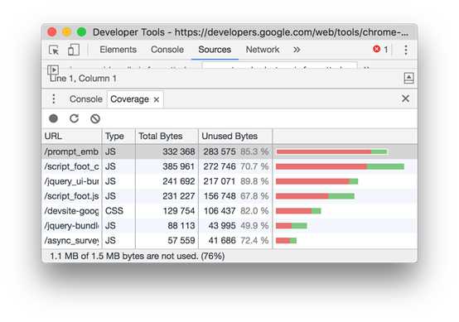Screen dimensions: 459x322
Task: Sort by the URL column header
Action: (x=72, y=136)
